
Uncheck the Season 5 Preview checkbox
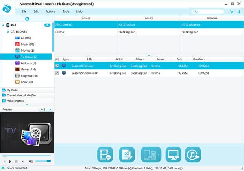(x=57, y=66)
